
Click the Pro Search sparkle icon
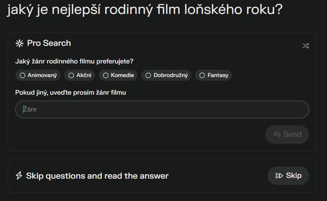19,43
